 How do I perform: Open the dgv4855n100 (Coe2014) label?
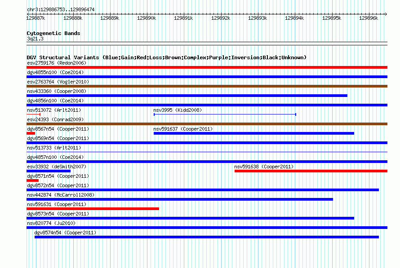click(55, 72)
